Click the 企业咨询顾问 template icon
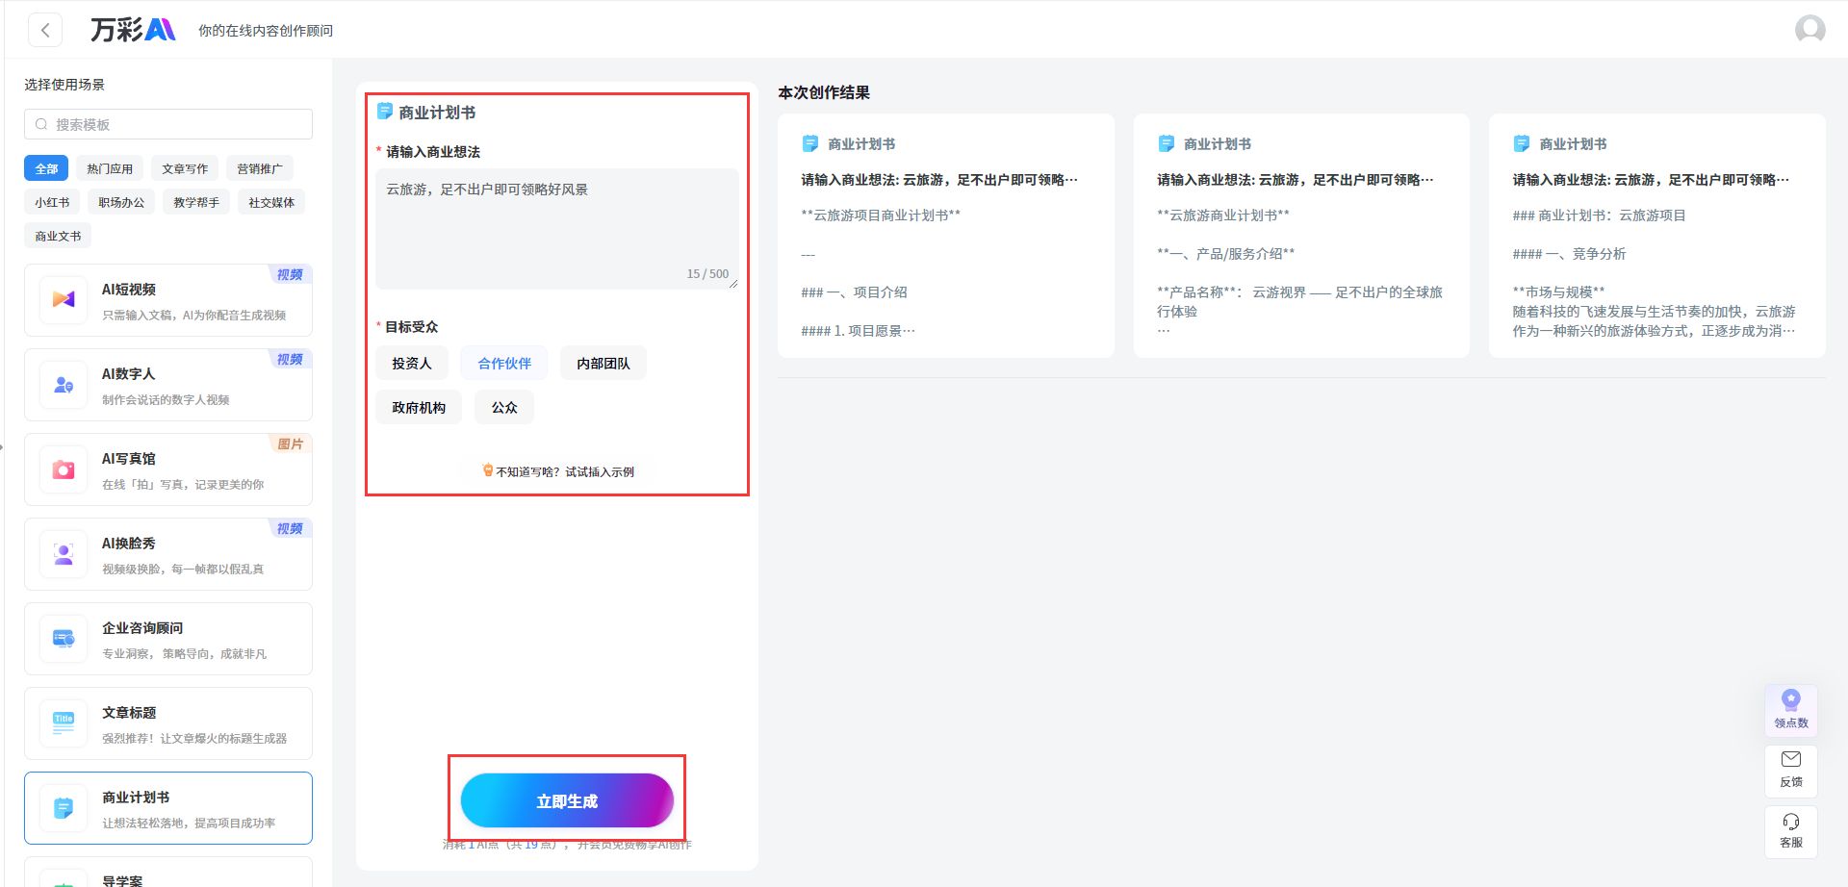 [x=64, y=638]
